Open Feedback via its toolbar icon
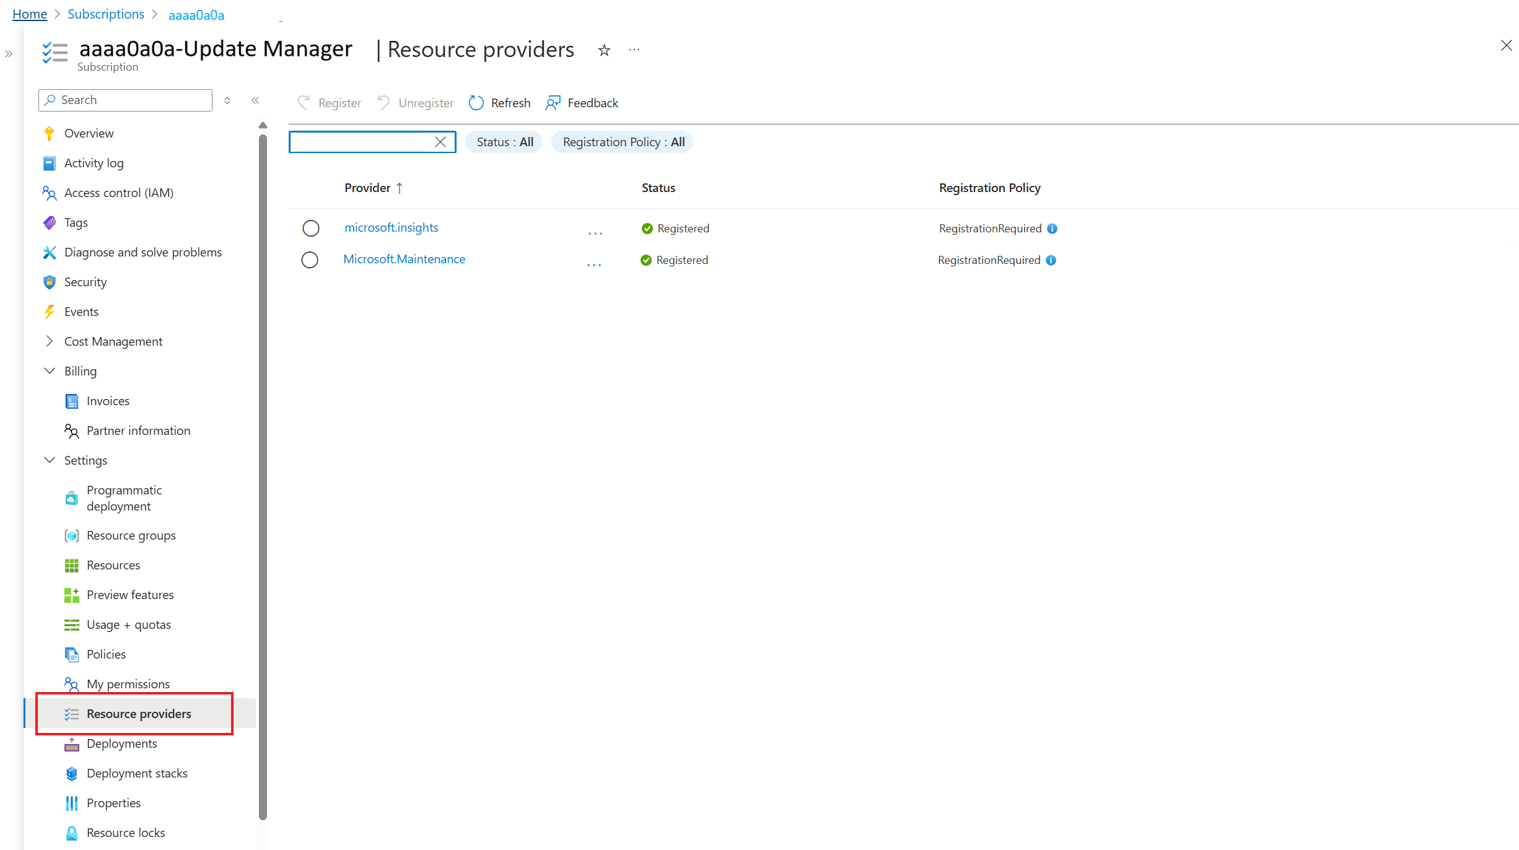Viewport: 1519px width, 850px height. tap(553, 103)
